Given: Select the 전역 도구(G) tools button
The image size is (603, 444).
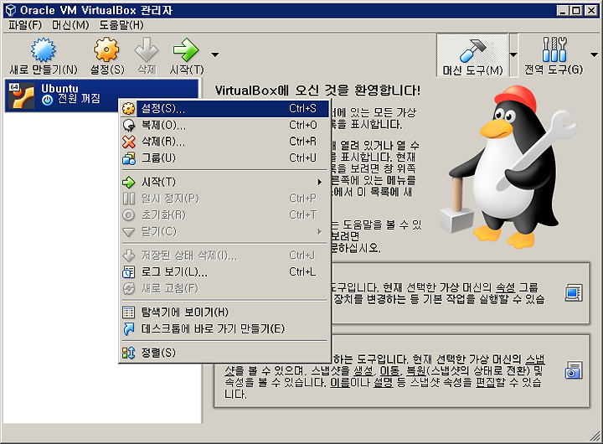Looking at the screenshot, I should pyautogui.click(x=554, y=55).
